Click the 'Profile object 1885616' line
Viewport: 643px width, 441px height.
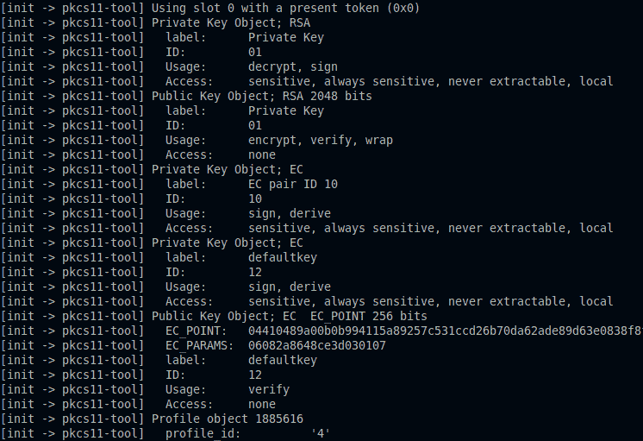(x=228, y=419)
